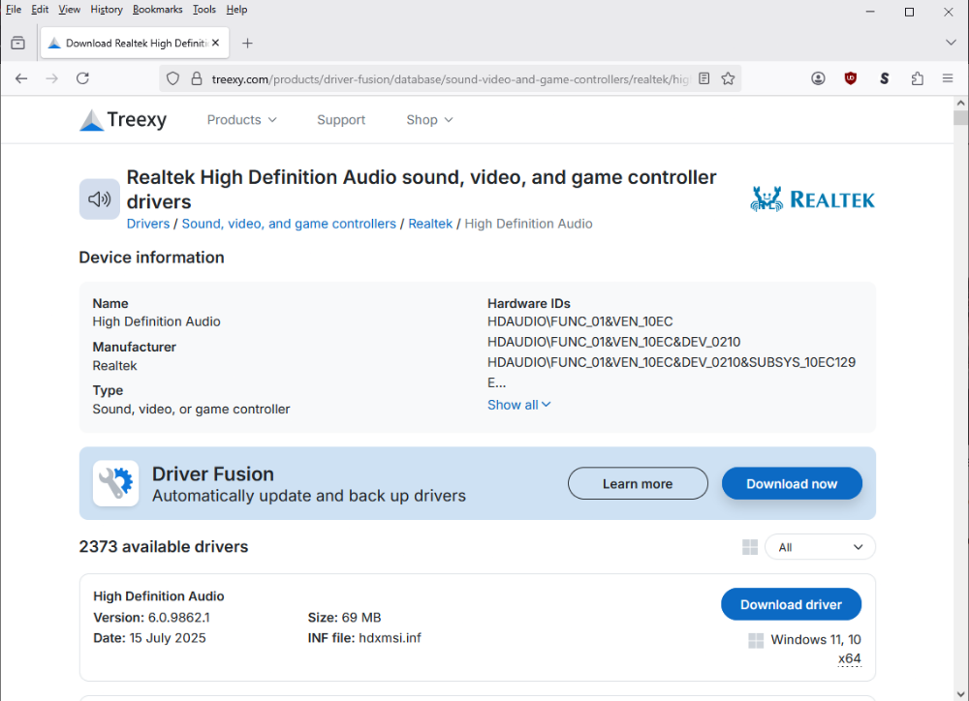Open the Bookmarks menu
969x701 pixels.
[157, 10]
